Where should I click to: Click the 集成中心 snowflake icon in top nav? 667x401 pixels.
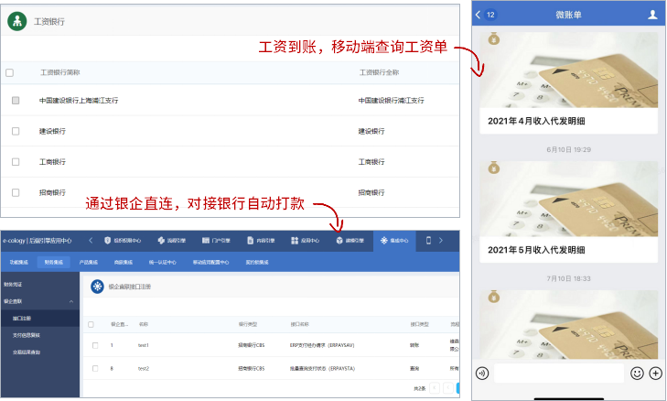[384, 241]
